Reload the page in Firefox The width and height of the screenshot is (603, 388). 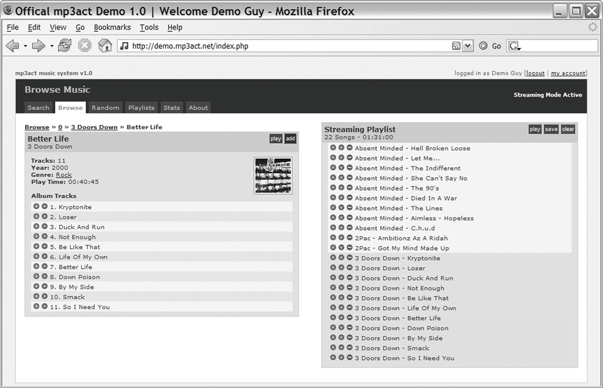[x=64, y=46]
